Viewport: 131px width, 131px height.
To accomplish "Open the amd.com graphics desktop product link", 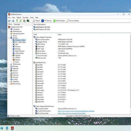I will 76,111.
